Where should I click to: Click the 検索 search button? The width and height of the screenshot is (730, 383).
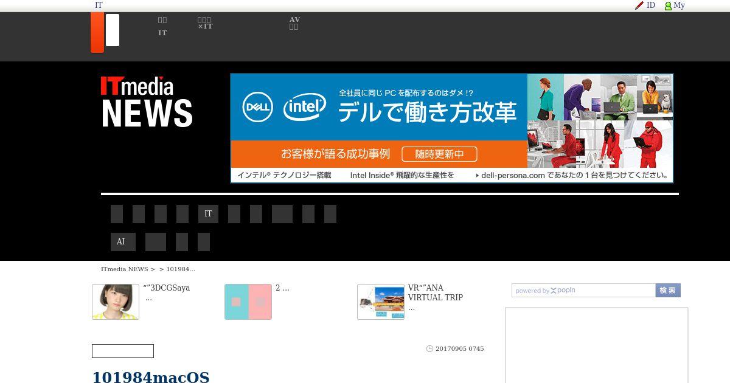point(668,291)
